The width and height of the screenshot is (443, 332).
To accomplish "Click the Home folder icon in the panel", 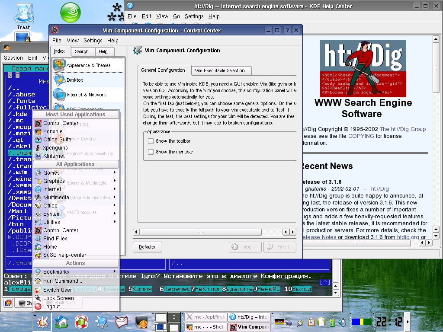I will pyautogui.click(x=61, y=322).
